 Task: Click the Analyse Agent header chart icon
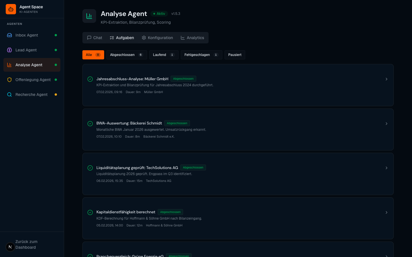pyautogui.click(x=89, y=16)
